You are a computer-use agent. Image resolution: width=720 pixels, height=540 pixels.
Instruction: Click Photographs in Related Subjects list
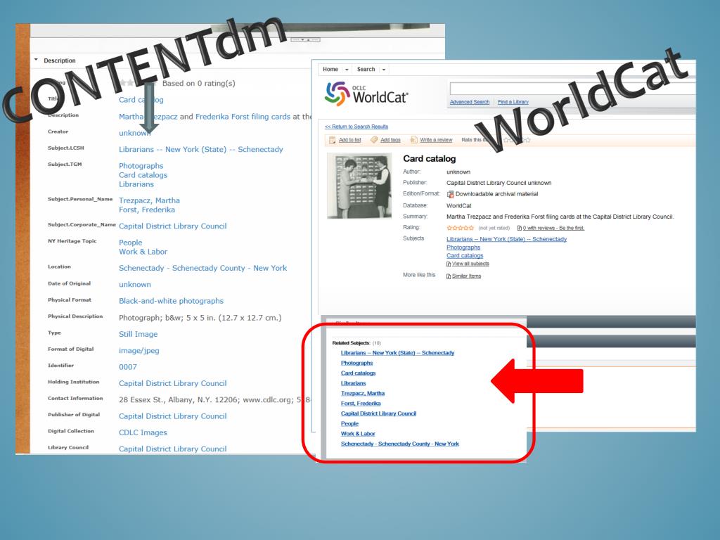click(x=356, y=364)
